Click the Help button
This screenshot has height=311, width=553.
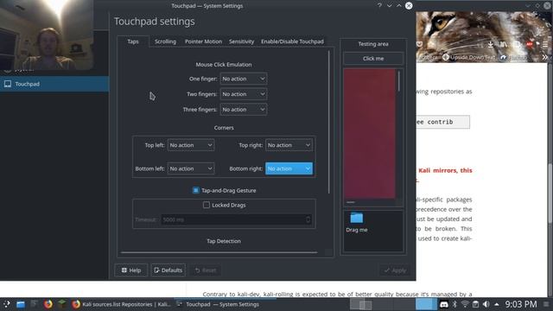tap(130, 270)
